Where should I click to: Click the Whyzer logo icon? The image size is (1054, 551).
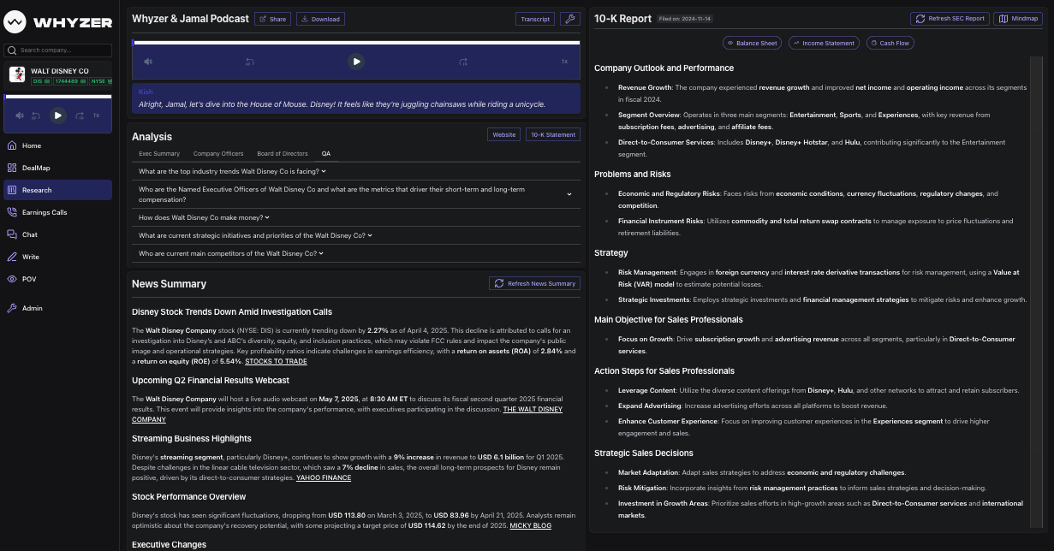(x=15, y=22)
